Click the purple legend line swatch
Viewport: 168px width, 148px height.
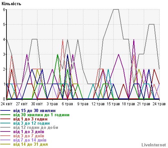coord(5,131)
